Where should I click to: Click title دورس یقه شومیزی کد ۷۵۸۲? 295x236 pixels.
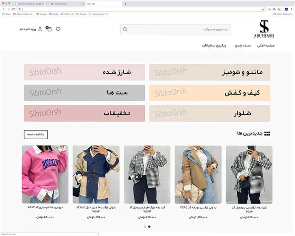click(x=45, y=207)
